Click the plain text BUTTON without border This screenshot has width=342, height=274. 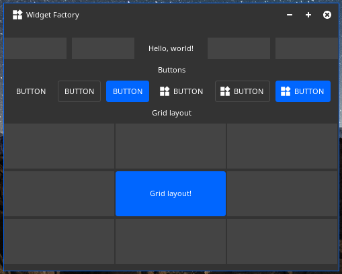click(x=31, y=91)
